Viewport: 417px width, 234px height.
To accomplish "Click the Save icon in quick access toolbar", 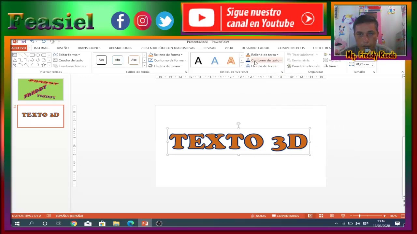I will 23,42.
